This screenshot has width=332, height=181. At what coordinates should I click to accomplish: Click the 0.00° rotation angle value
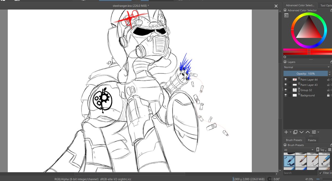click(x=277, y=179)
